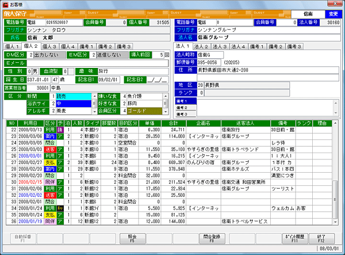Switch to the 法人2 tab
The image size is (345, 255).
(201, 47)
